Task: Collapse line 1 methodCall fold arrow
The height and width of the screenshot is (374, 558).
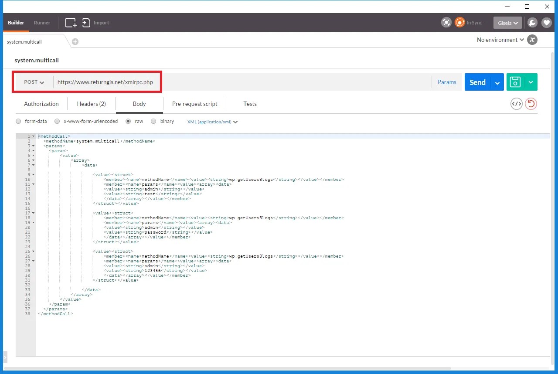Action: (34, 136)
